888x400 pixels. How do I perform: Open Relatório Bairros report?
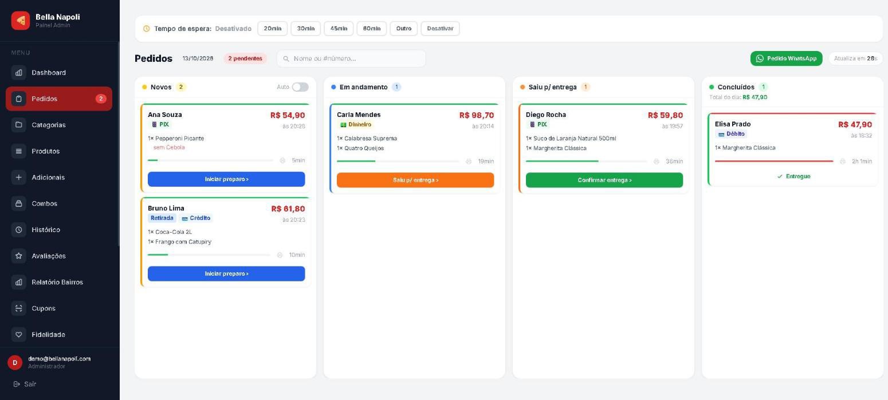pos(59,282)
